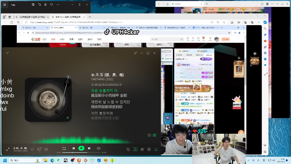Toggle repeat mode in the music player

pos(64,148)
